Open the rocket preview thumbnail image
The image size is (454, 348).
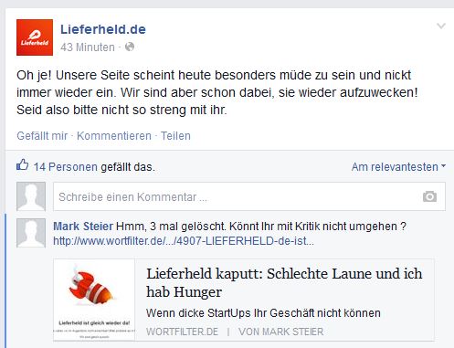coord(94,300)
